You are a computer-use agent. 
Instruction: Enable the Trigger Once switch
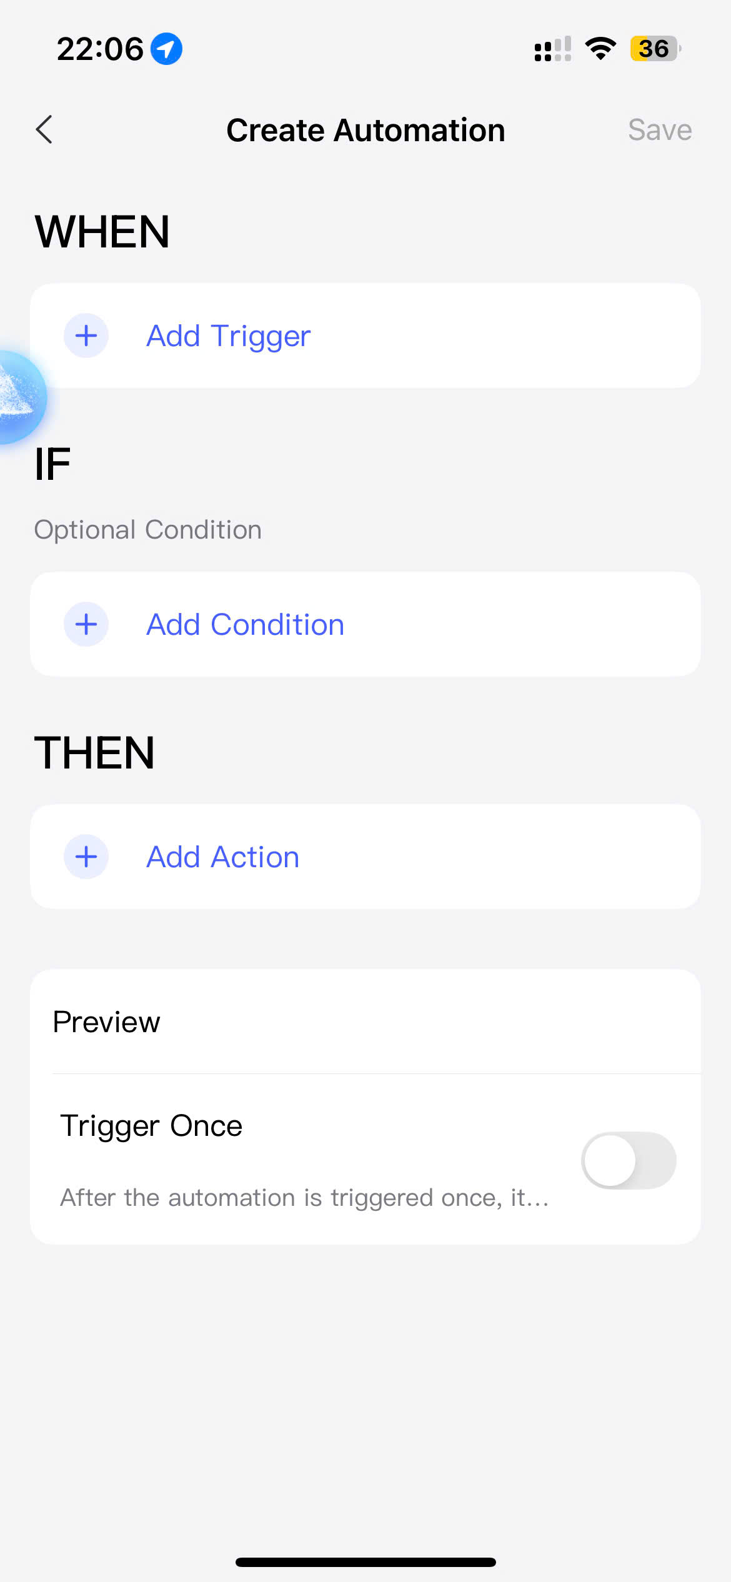point(629,1160)
